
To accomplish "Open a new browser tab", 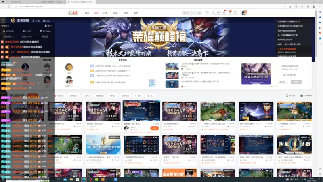I will point(99,2).
